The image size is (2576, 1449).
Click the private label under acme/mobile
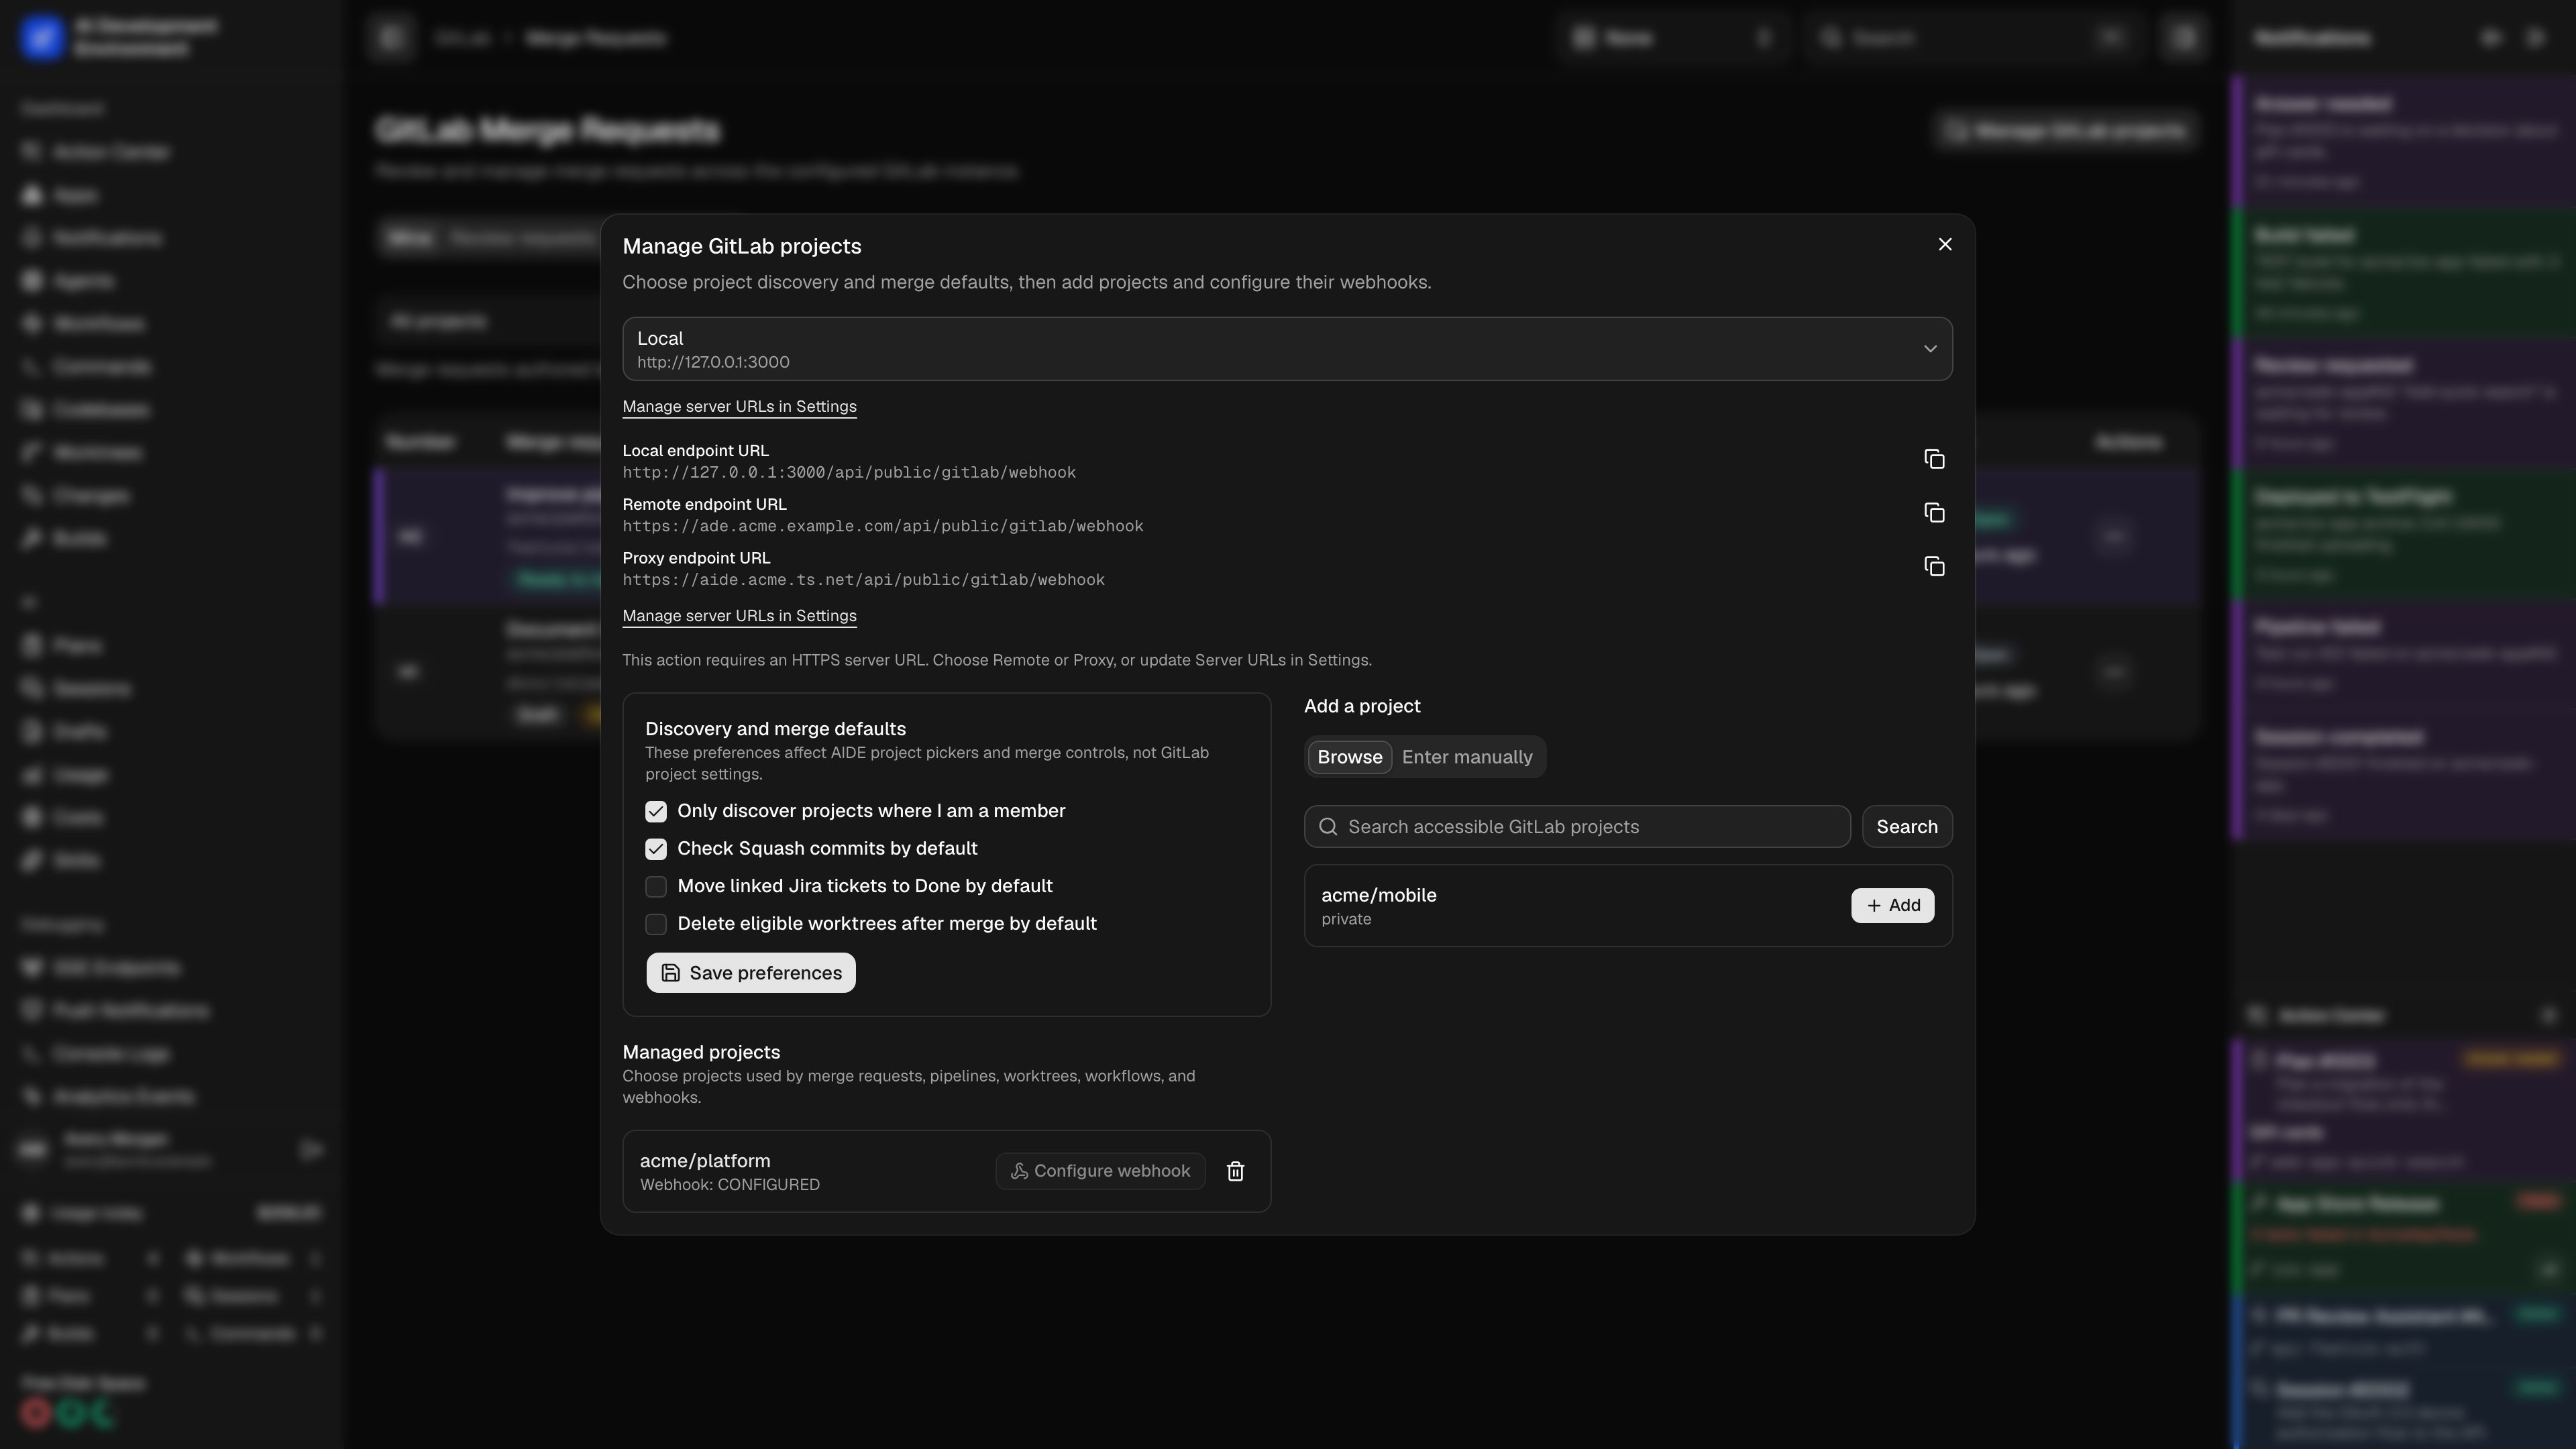pos(1346,920)
